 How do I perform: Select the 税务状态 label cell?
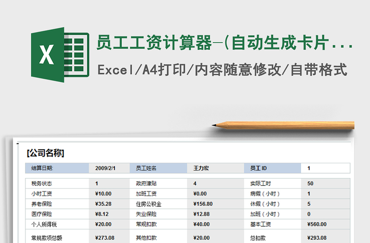[x=57, y=183]
